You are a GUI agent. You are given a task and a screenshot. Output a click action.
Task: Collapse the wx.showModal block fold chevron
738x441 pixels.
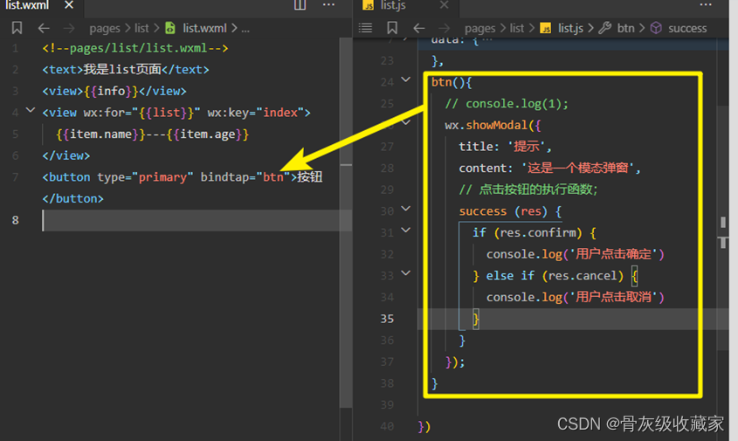coord(406,122)
